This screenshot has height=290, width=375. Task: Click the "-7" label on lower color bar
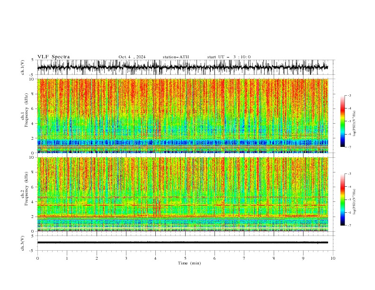[x=349, y=226]
